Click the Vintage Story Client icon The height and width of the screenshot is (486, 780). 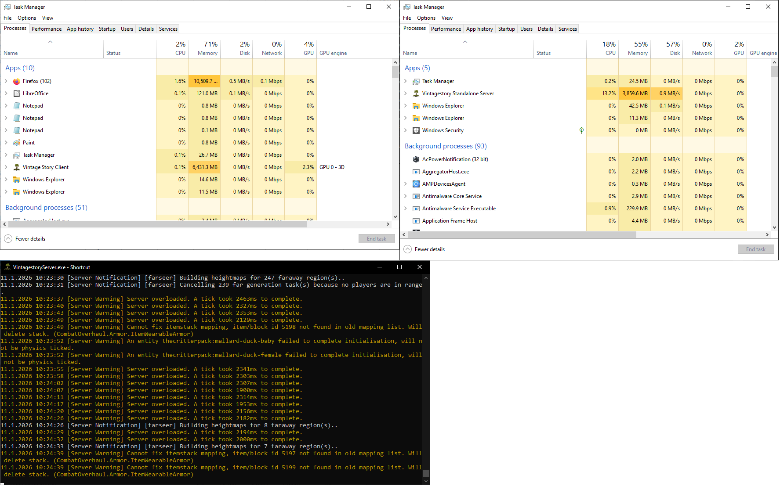pyautogui.click(x=17, y=167)
